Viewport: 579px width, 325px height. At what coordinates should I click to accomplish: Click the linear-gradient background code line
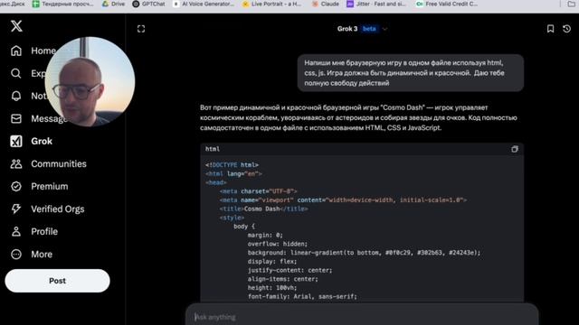point(364,253)
